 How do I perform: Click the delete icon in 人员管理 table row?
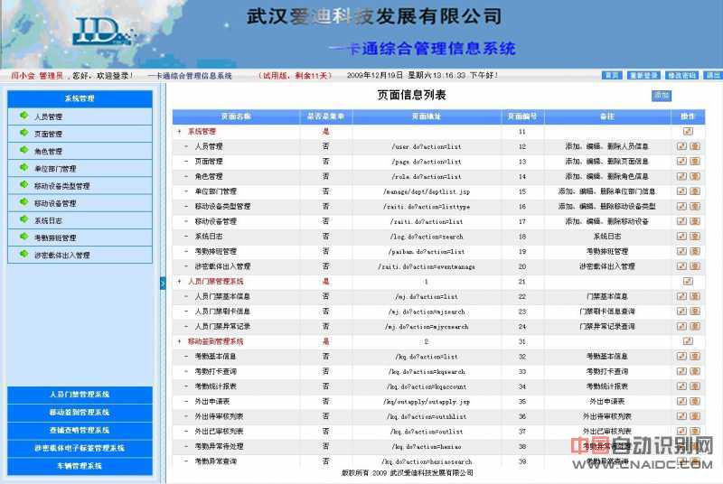point(695,146)
